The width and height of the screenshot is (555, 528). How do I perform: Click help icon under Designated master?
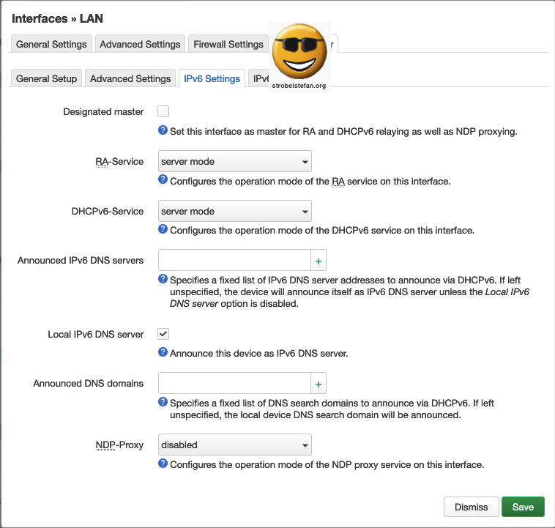tap(163, 132)
